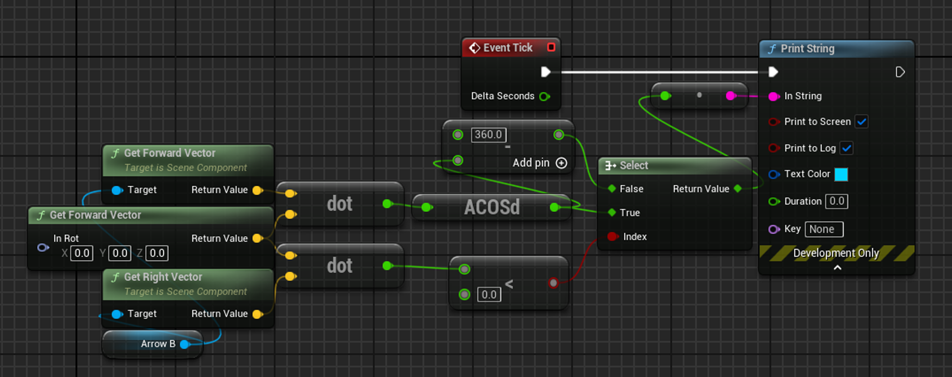
Task: Click the ACOSd node output pin
Action: point(555,207)
